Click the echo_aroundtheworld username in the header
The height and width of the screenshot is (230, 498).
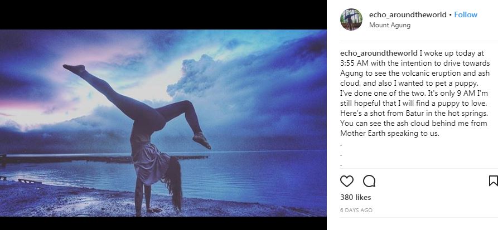(x=408, y=14)
